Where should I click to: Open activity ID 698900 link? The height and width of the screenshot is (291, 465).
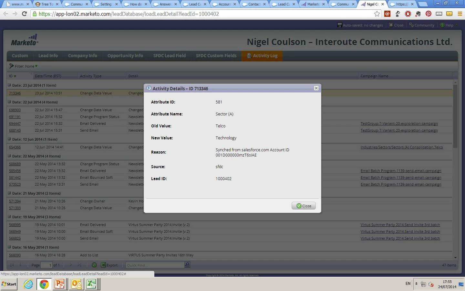(x=15, y=110)
